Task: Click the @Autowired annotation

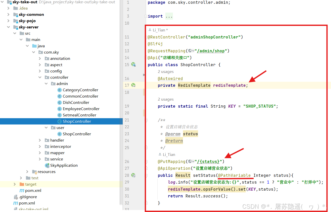Action: coord(170,78)
